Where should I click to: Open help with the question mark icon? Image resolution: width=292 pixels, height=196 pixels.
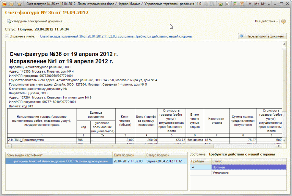[x=284, y=21]
